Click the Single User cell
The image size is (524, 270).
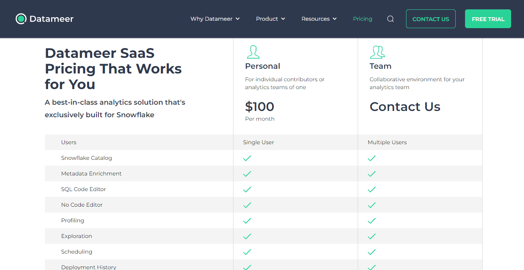click(x=258, y=142)
